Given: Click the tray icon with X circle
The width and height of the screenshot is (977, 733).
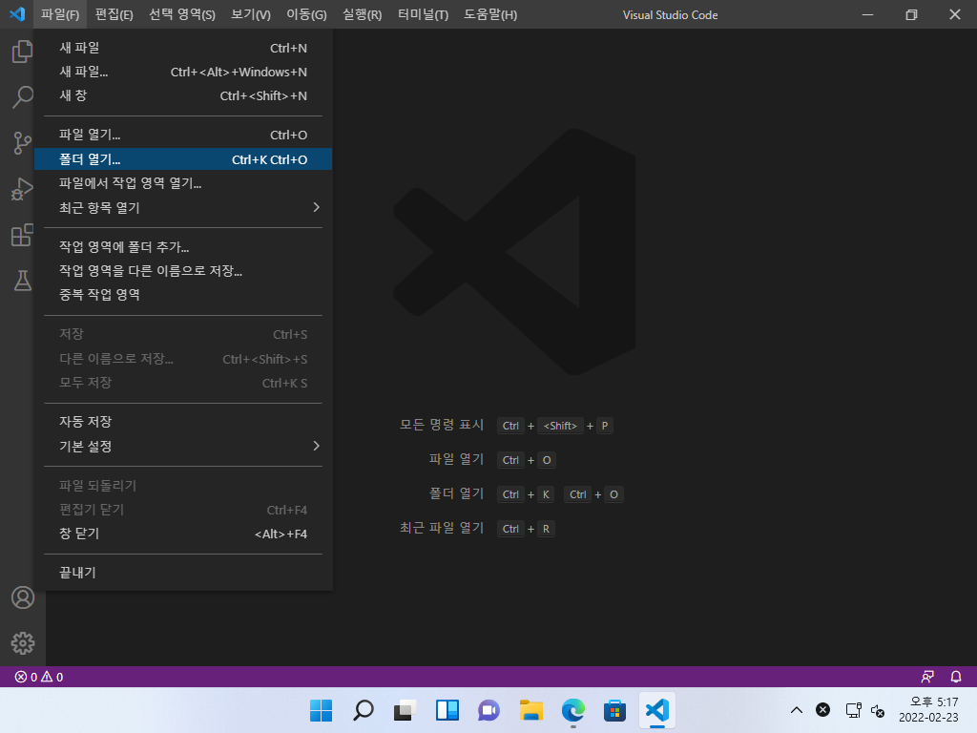Looking at the screenshot, I should (823, 710).
